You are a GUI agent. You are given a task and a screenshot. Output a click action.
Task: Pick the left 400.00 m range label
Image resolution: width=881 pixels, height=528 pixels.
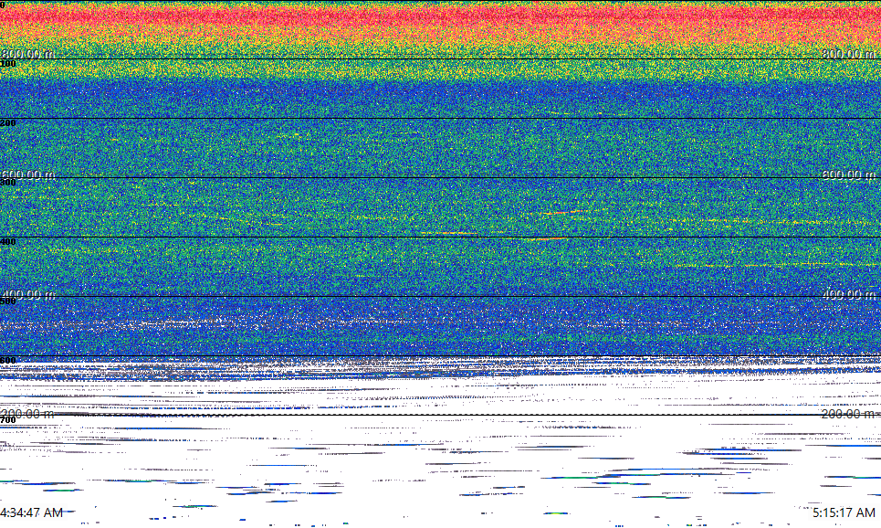[x=27, y=294]
